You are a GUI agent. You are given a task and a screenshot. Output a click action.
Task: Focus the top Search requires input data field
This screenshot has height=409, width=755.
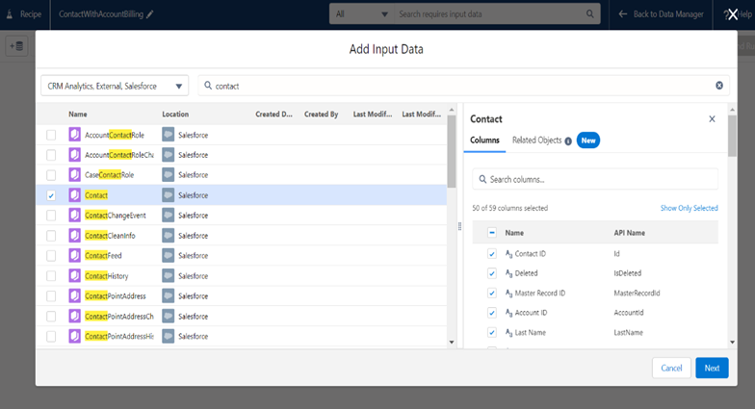(497, 13)
